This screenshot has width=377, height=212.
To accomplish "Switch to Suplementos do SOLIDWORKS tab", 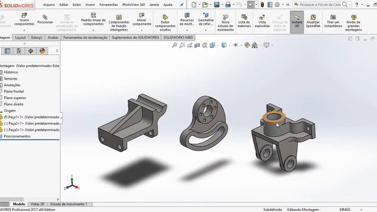I will [x=135, y=38].
